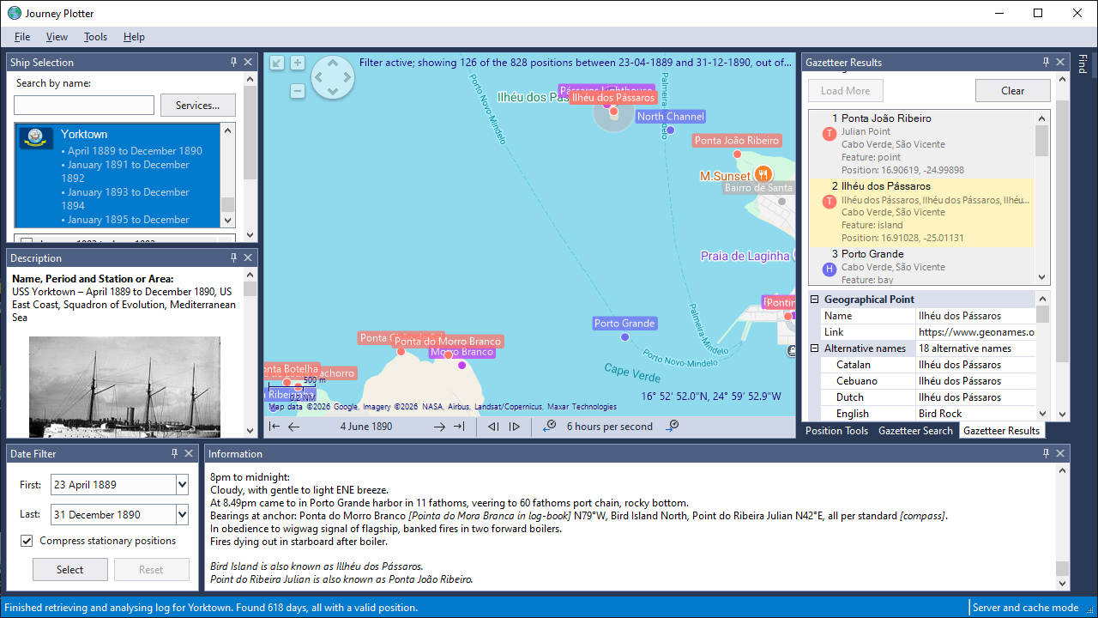Screen dimensions: 1098x618
Task: Pan the map right with the compass
Action: point(347,78)
